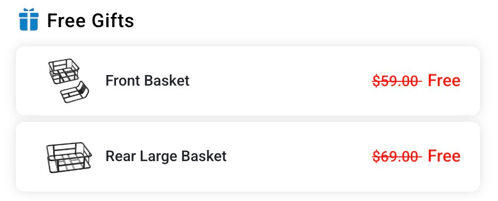Image resolution: width=498 pixels, height=201 pixels.
Task: Click the "Free Gifts" section heading
Action: (90, 21)
